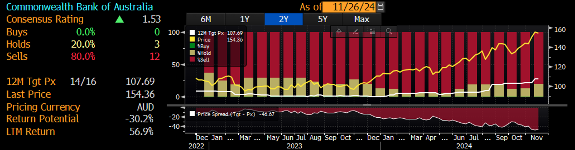Grab the splitter handle between chart panes
Image resolution: width=575 pixels, height=150 pixels.
point(367,105)
